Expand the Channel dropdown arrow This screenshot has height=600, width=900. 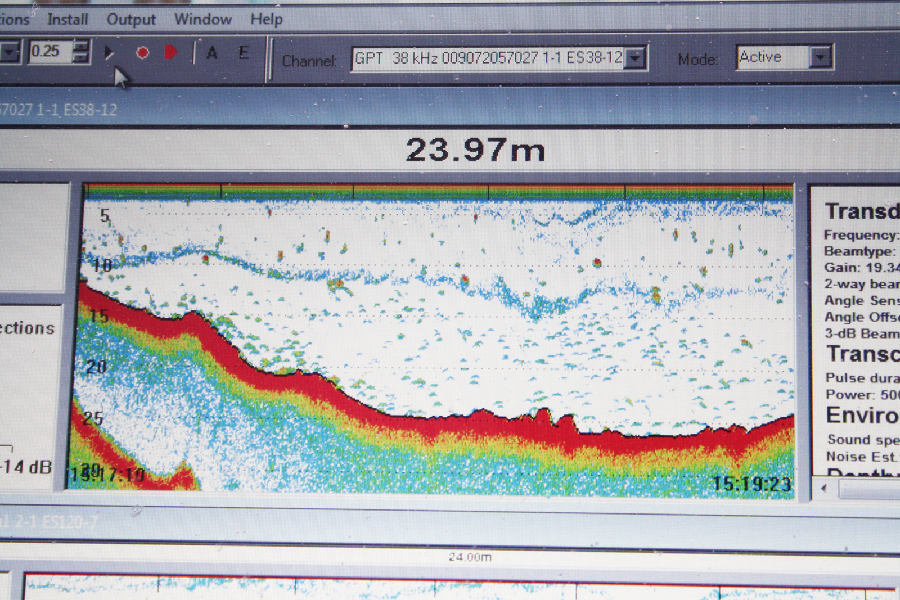click(636, 58)
